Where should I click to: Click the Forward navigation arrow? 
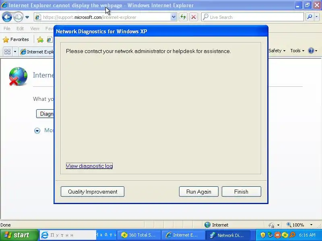click(18, 17)
